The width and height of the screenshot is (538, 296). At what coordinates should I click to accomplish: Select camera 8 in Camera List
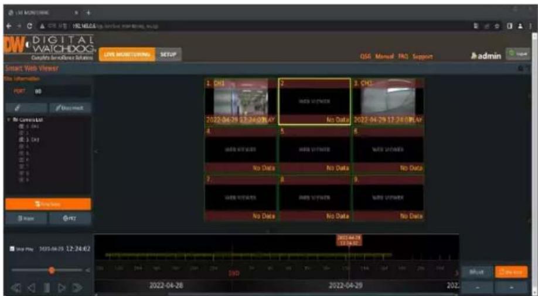tap(23, 173)
